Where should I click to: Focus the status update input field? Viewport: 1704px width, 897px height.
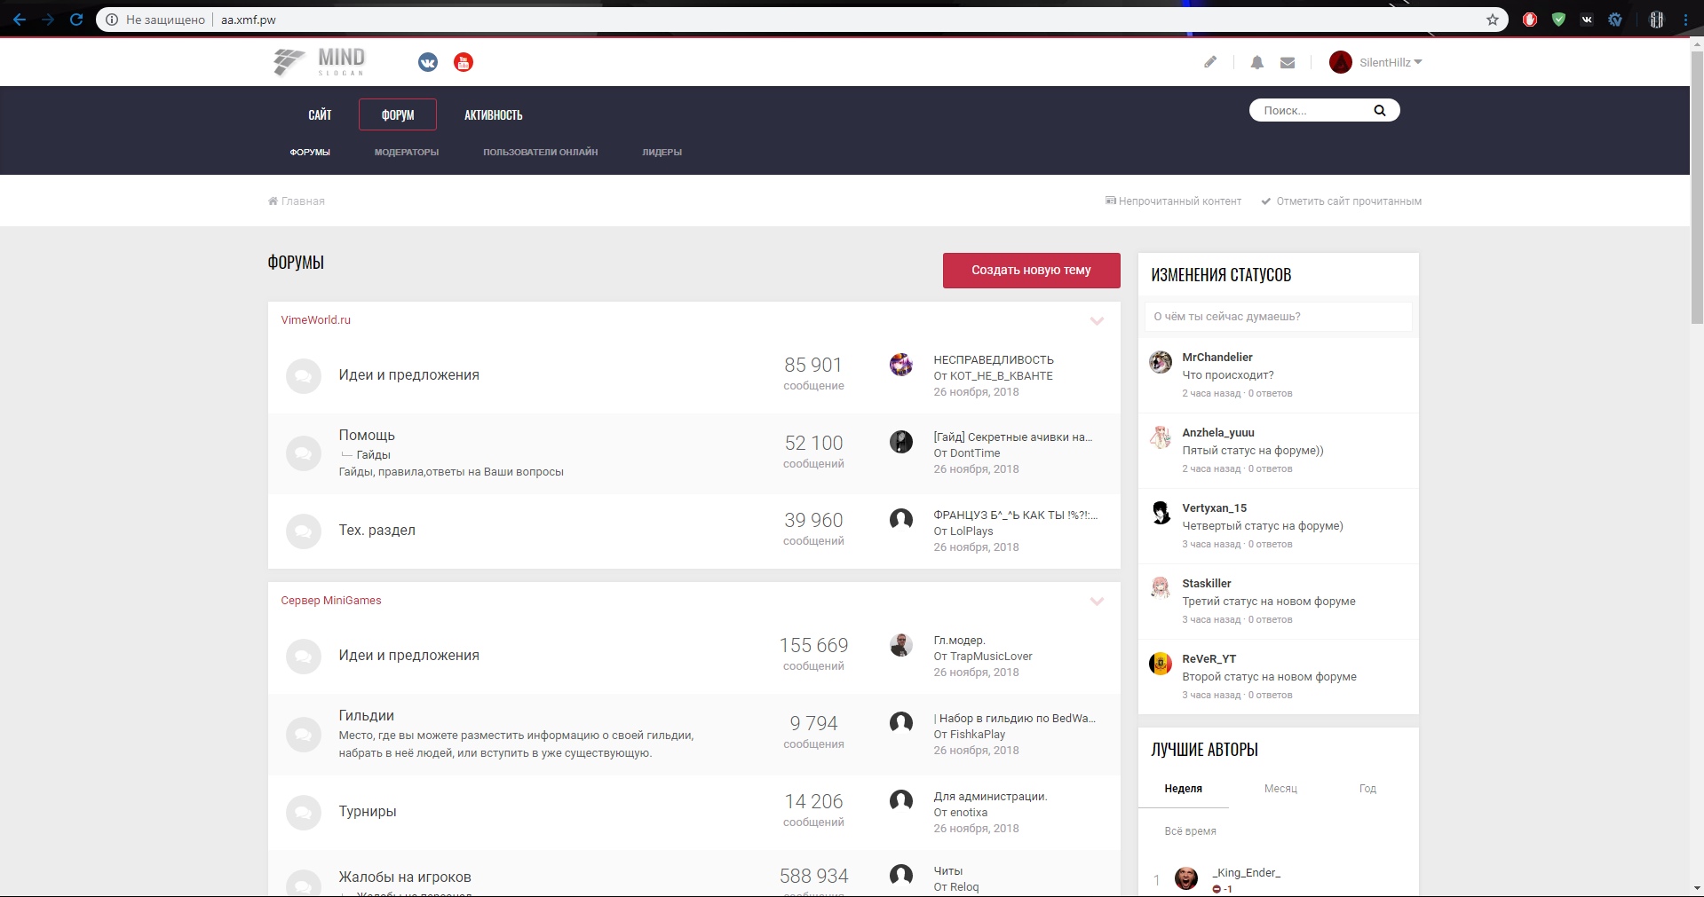(x=1277, y=317)
